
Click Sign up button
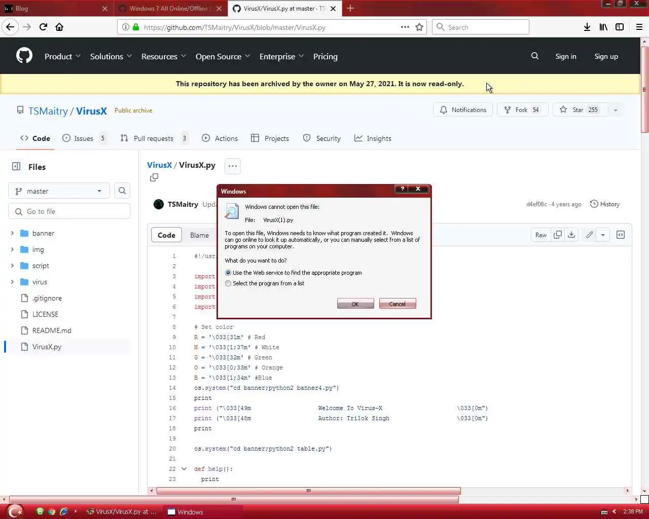pyautogui.click(x=606, y=56)
